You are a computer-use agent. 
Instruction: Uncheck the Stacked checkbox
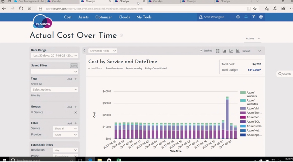(x=201, y=51)
